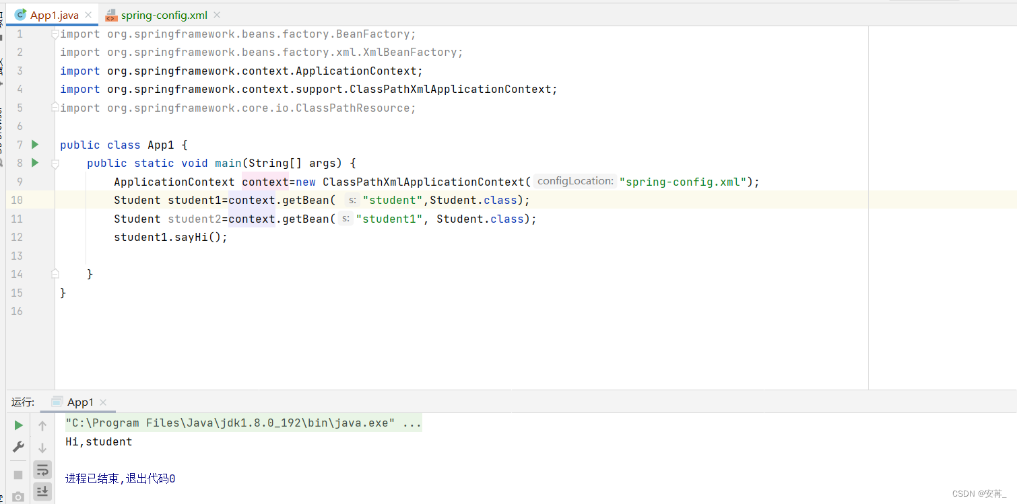Close the spring-config.xml editor tab

point(216,15)
